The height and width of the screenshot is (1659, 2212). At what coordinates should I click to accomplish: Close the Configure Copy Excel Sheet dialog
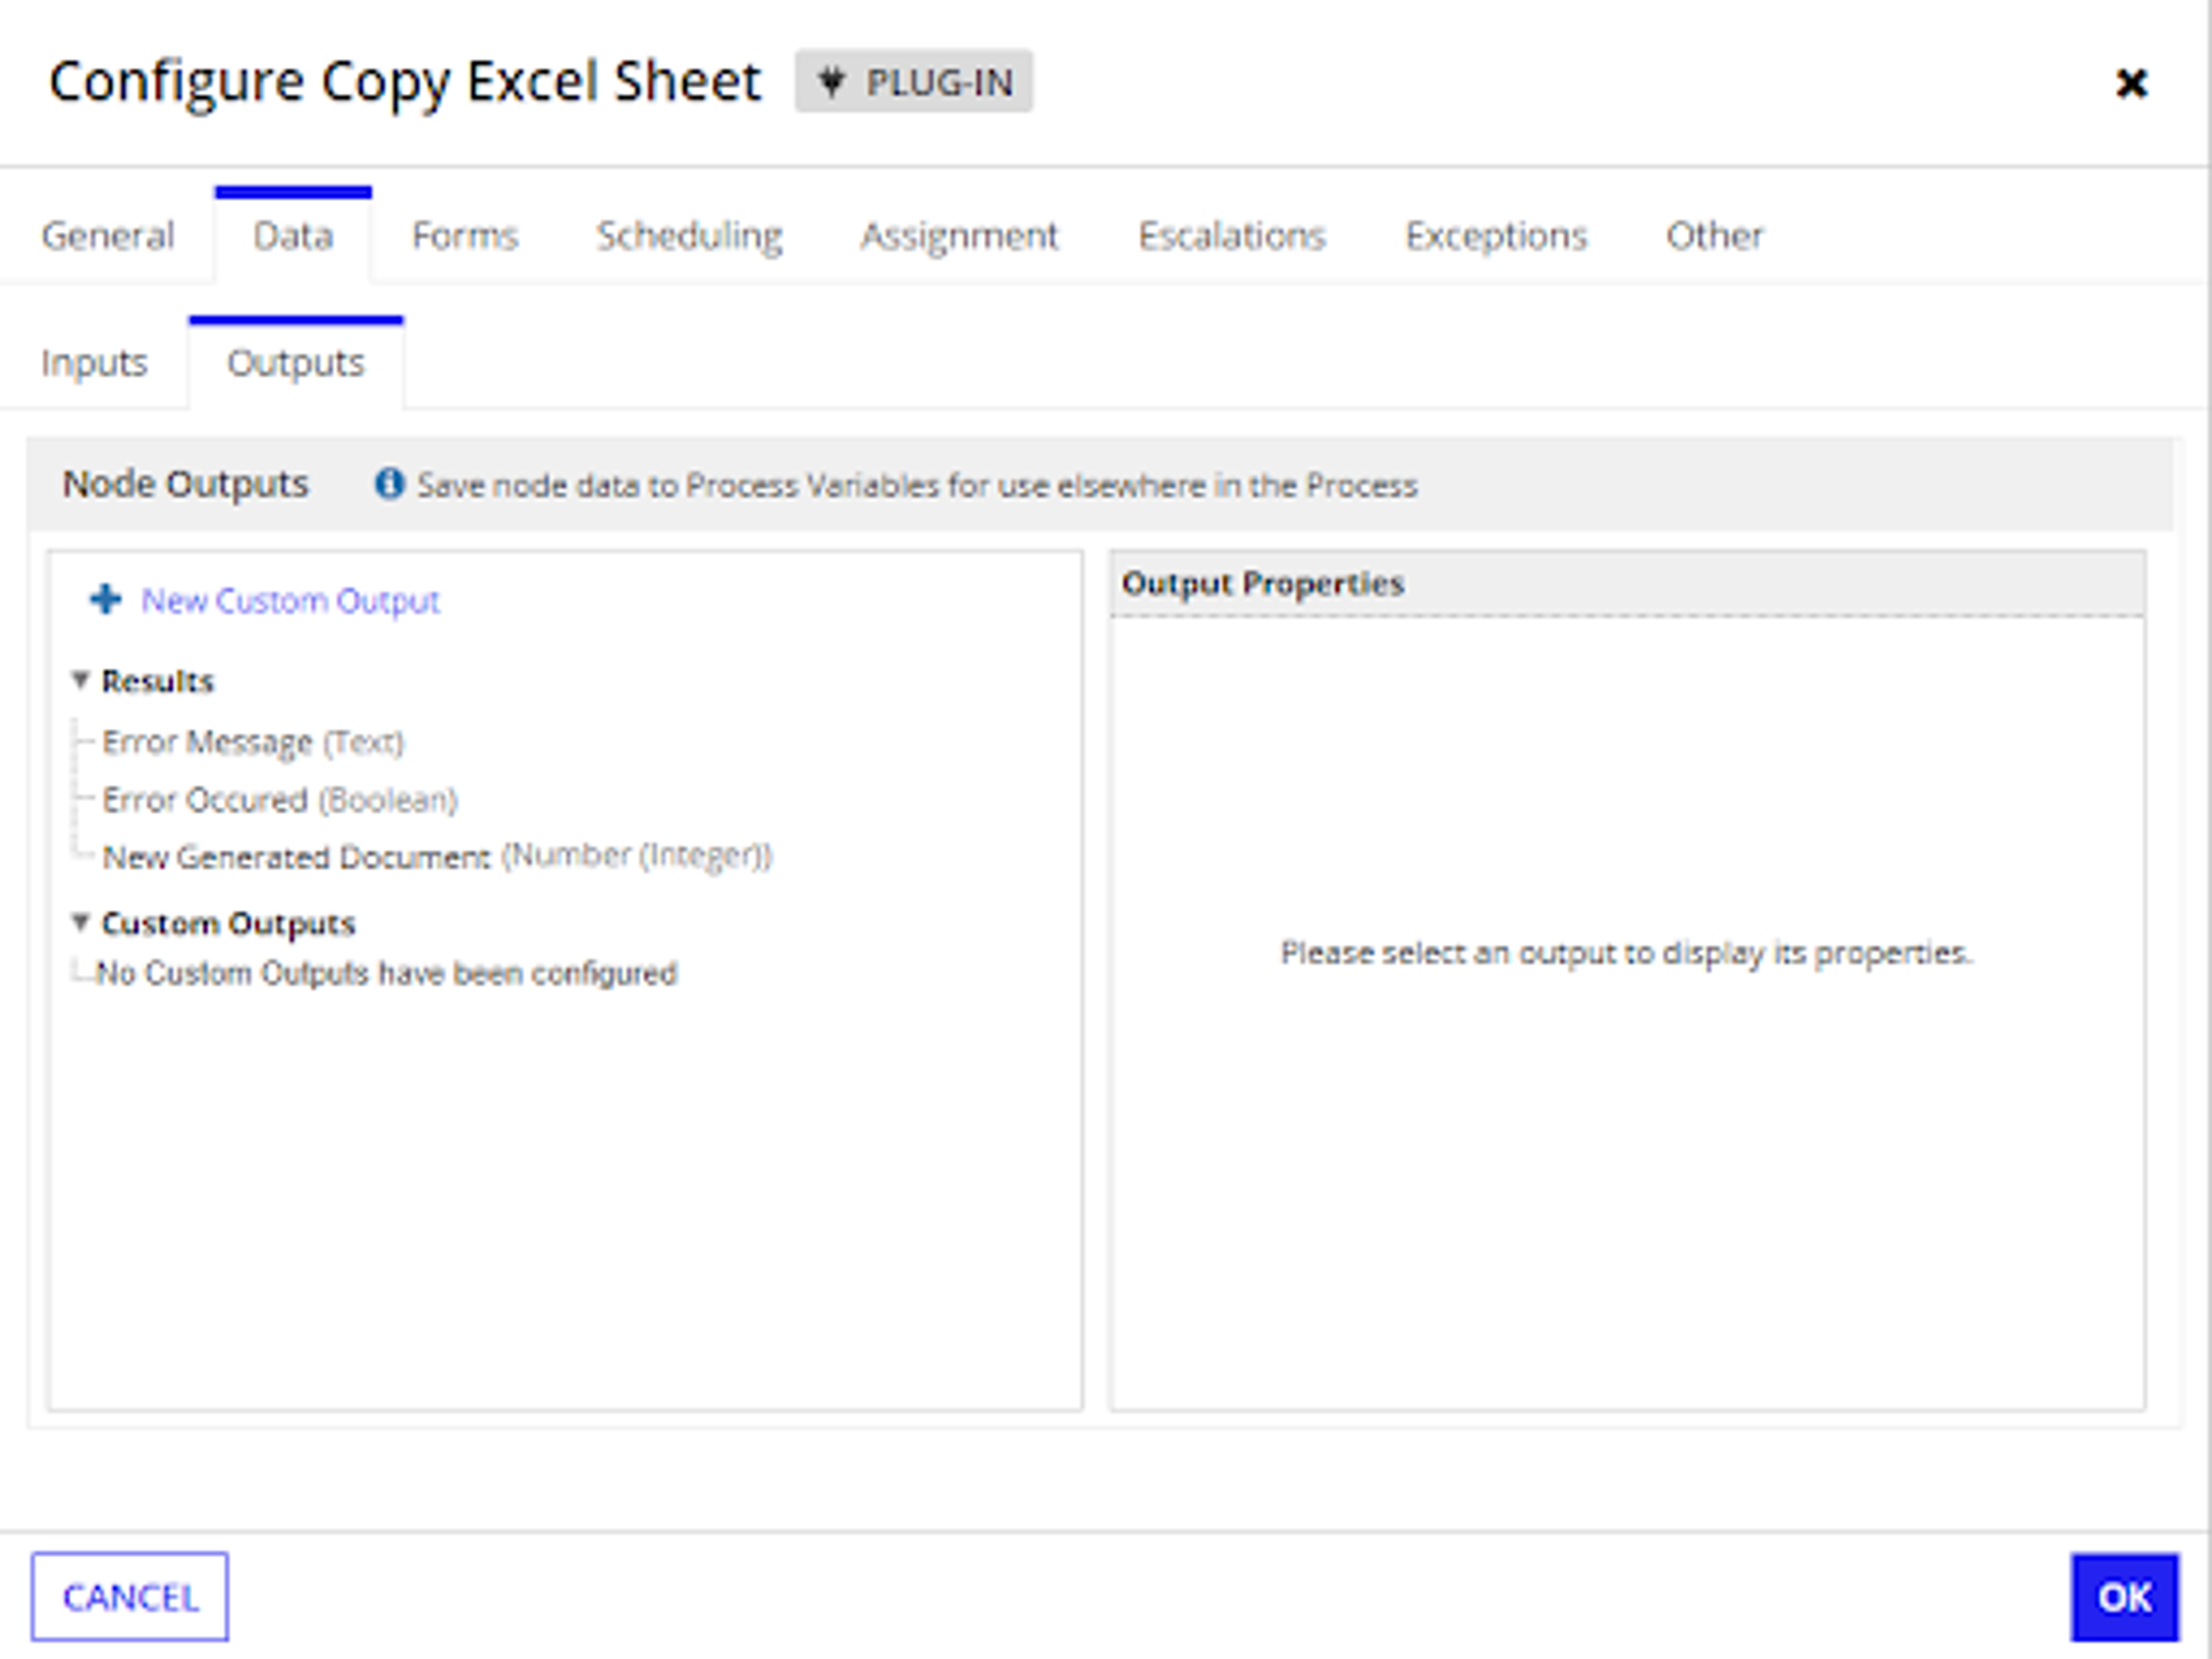point(2131,83)
